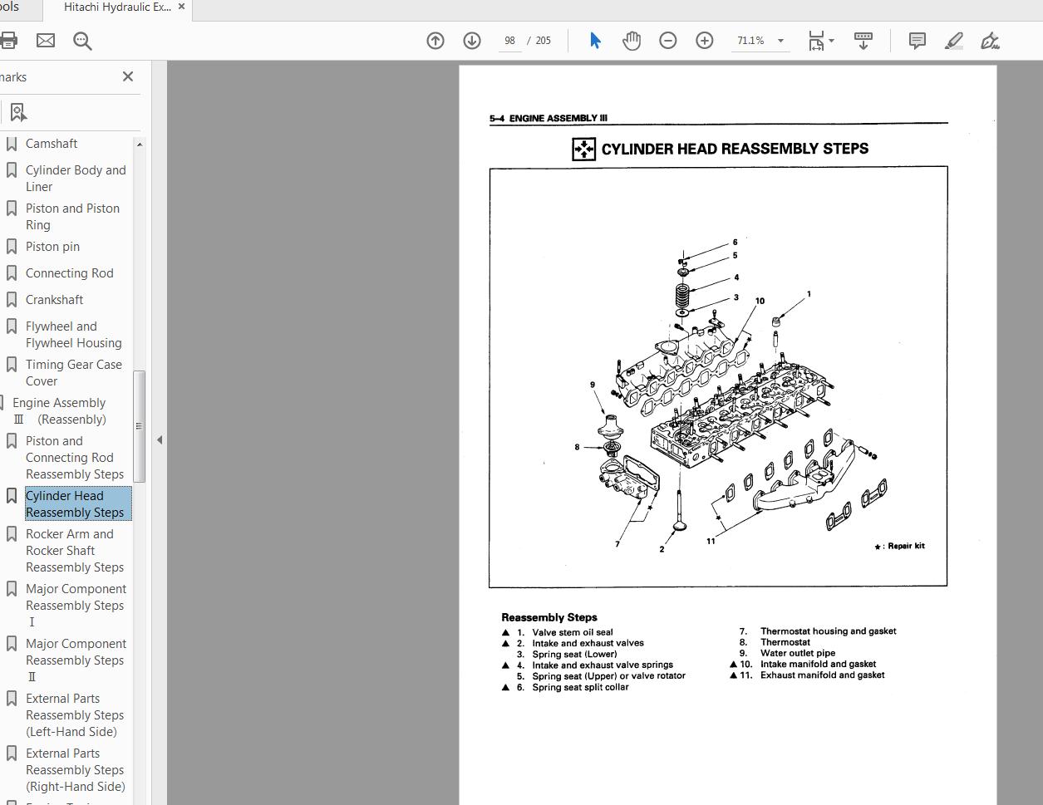Click the Print file icon

click(x=7, y=41)
